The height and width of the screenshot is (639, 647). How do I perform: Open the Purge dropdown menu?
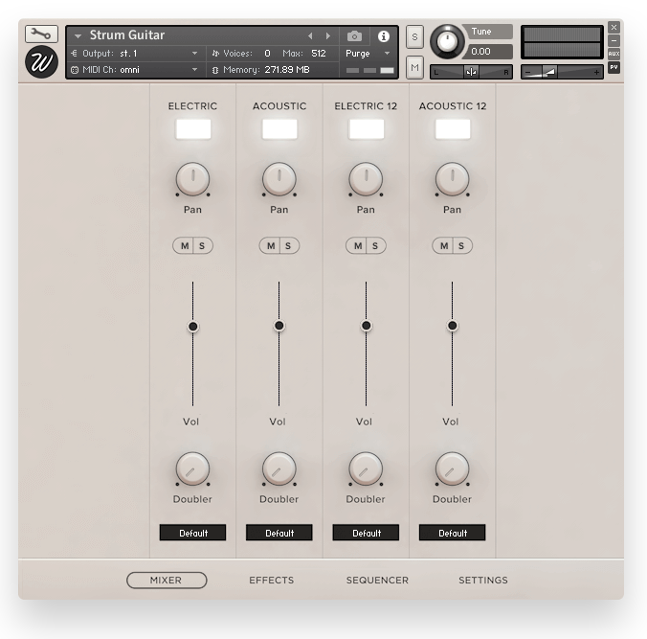(368, 54)
